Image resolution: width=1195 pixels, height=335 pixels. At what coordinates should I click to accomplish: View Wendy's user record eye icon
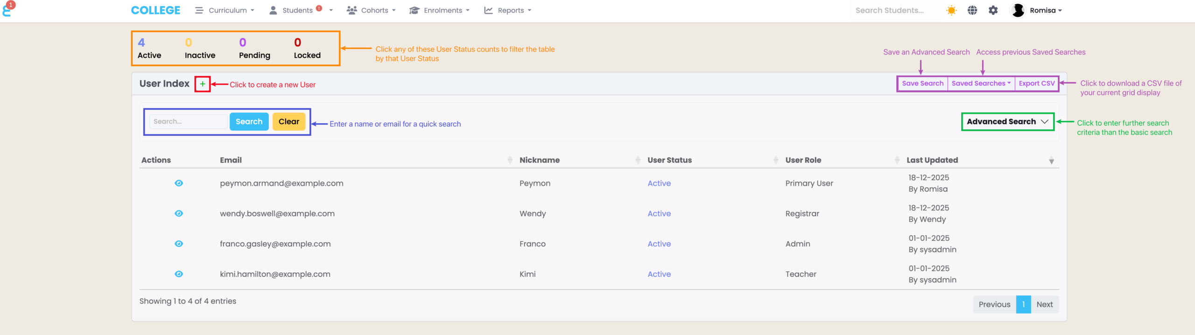pyautogui.click(x=179, y=214)
